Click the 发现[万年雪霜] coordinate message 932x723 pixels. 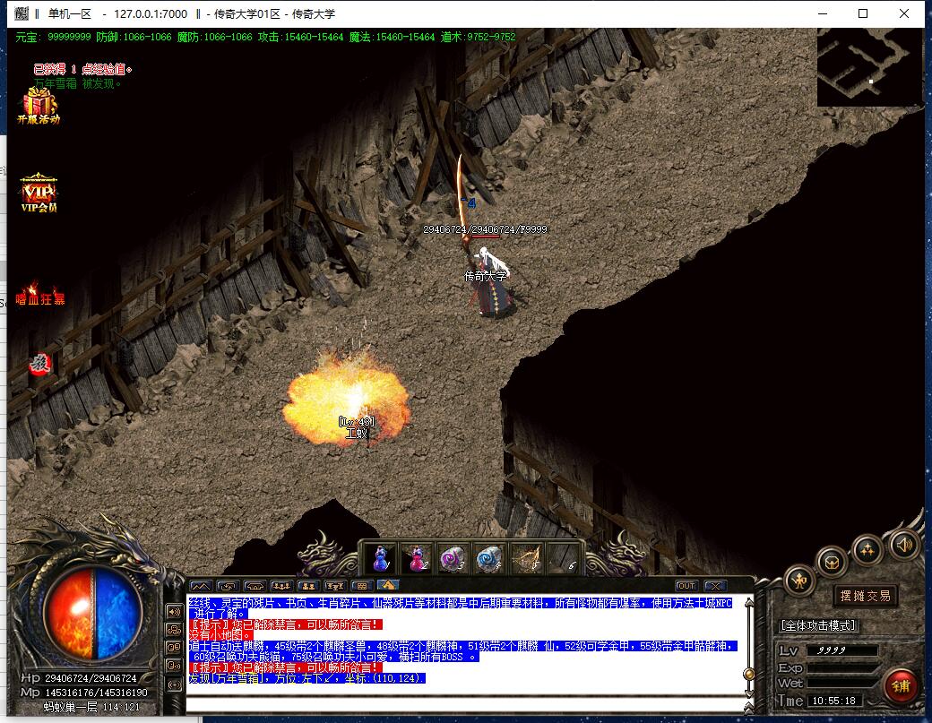coord(306,678)
